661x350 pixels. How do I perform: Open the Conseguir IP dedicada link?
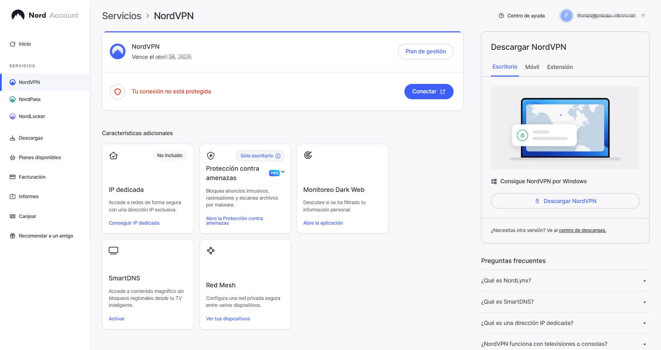(134, 223)
